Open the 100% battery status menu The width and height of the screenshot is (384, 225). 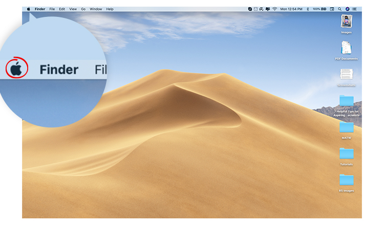(x=319, y=9)
